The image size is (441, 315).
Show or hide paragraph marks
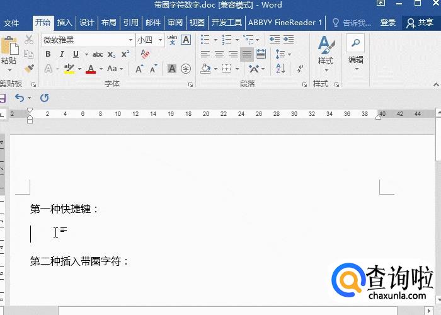tap(300, 68)
